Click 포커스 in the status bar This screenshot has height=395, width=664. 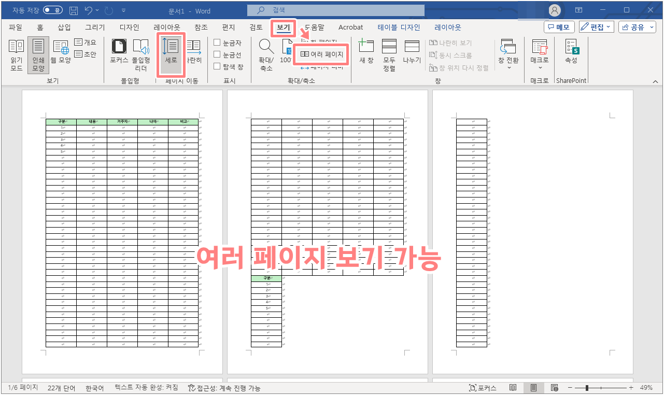click(482, 388)
